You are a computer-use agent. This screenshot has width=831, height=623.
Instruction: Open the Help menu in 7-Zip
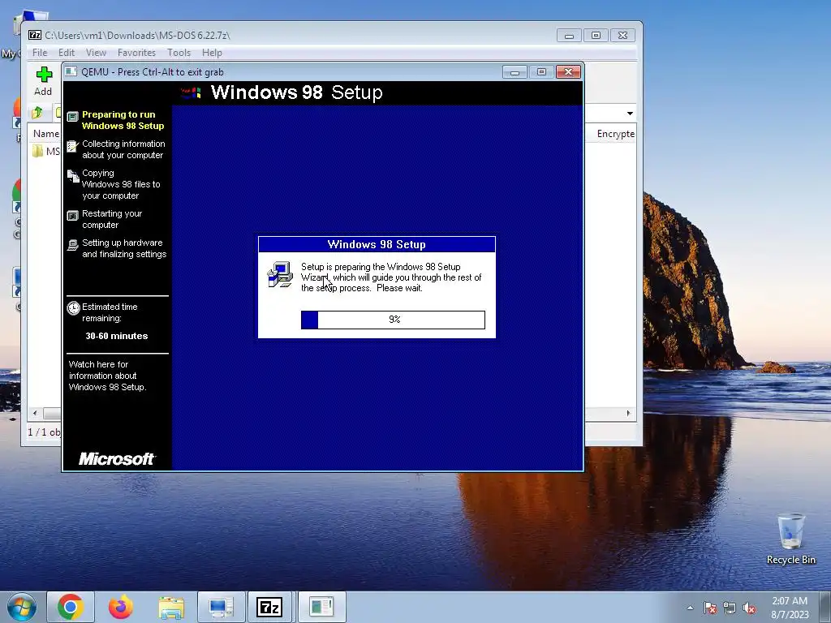[212, 53]
